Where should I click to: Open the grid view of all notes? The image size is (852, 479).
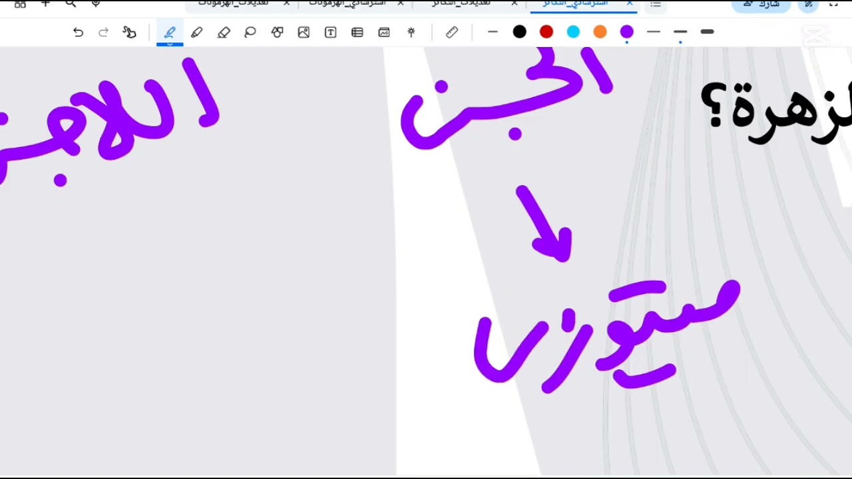(x=20, y=4)
